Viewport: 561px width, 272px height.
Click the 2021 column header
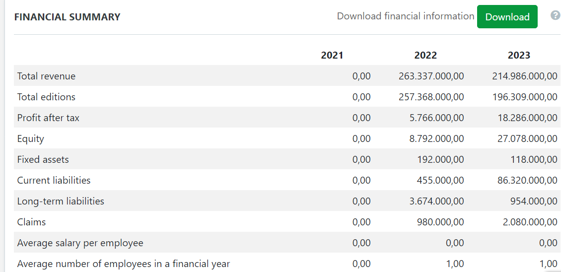coord(332,55)
